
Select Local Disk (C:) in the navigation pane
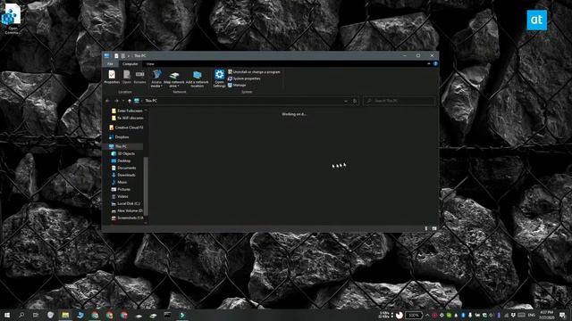pos(125,203)
